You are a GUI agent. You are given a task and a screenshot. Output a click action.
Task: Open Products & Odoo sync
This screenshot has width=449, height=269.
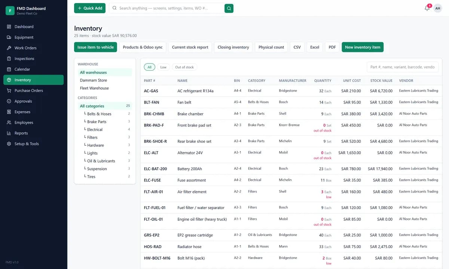143,47
